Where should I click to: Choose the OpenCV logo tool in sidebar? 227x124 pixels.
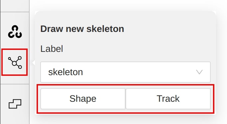point(15,32)
